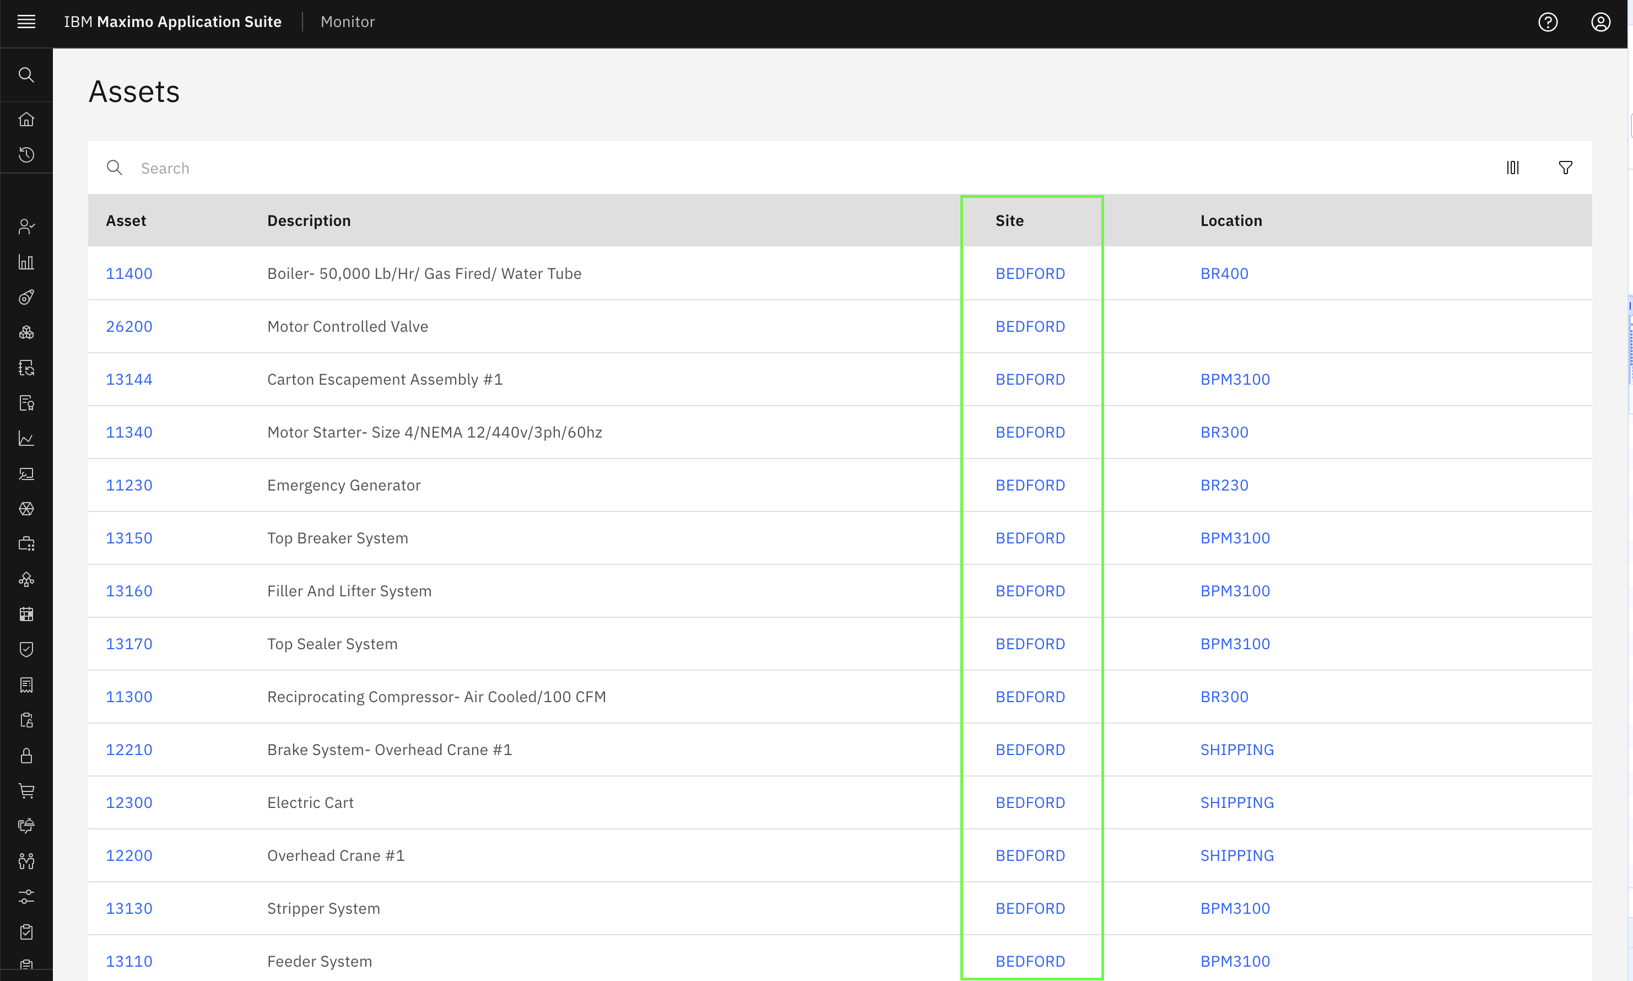Screen dimensions: 1633x981
Task: Open the line chart sidebar icon
Action: pos(26,438)
